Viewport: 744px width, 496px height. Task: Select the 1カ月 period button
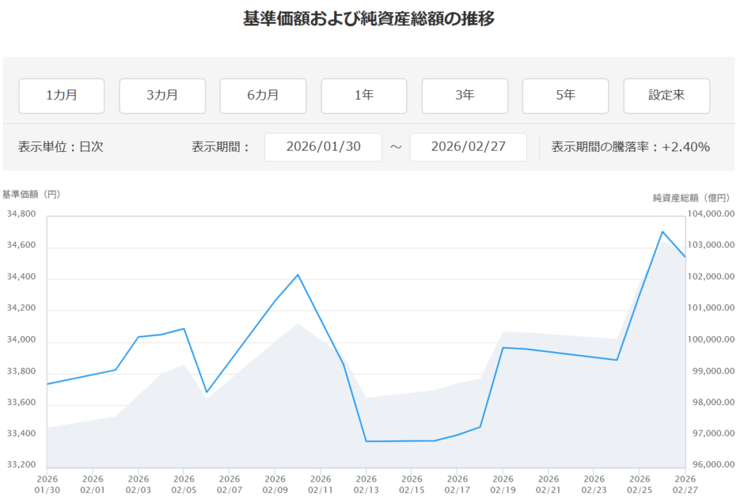pos(62,96)
